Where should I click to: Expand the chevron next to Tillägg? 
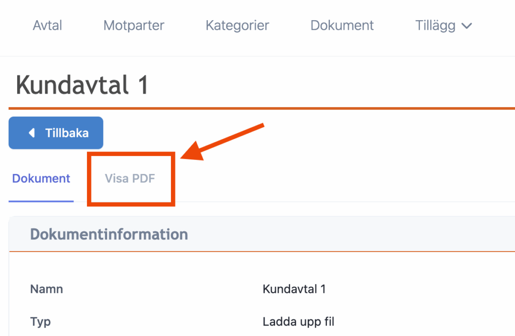467,26
